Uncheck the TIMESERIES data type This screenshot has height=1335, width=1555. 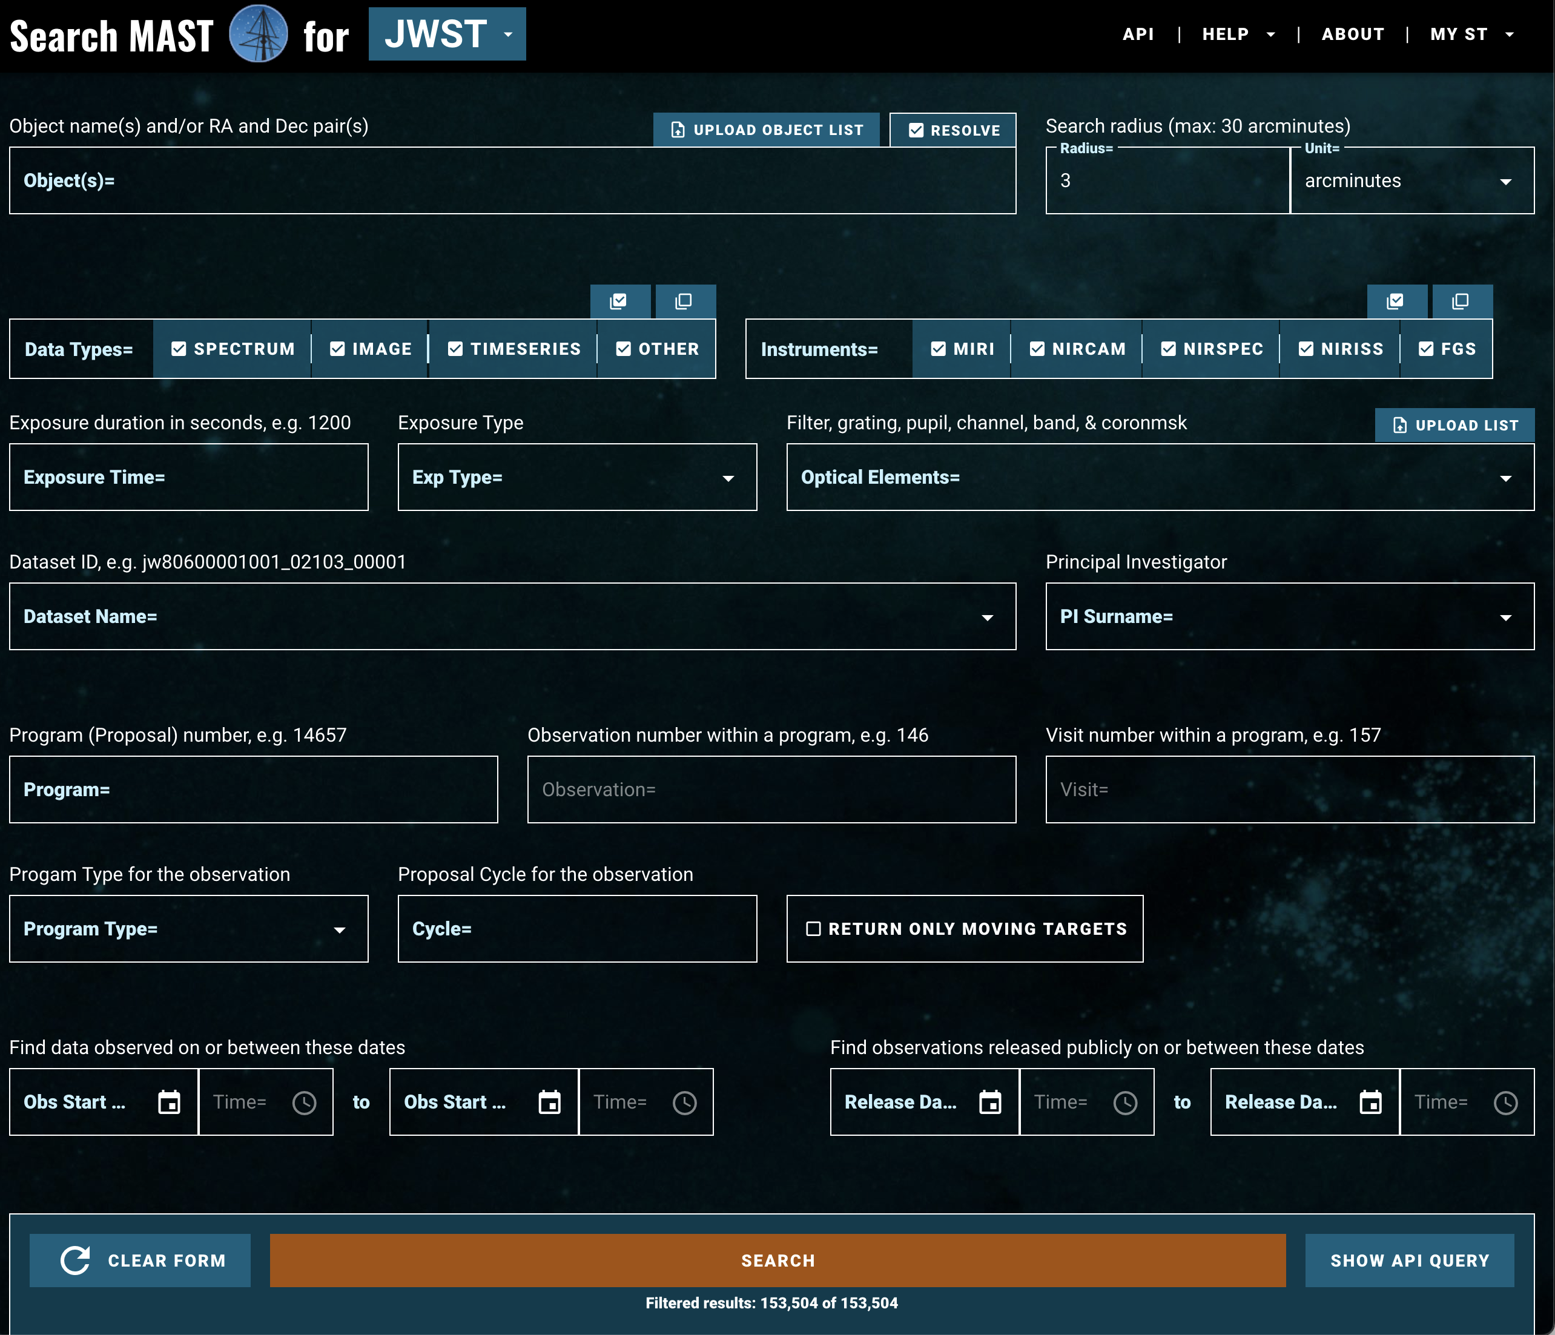(513, 349)
